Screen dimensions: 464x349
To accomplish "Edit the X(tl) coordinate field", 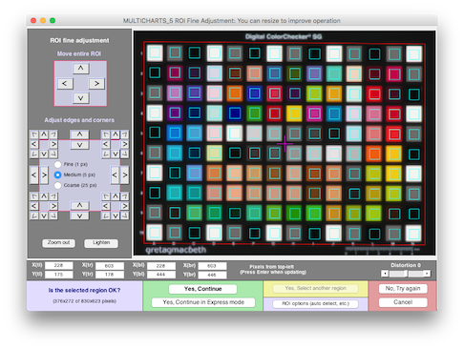I will (59, 265).
